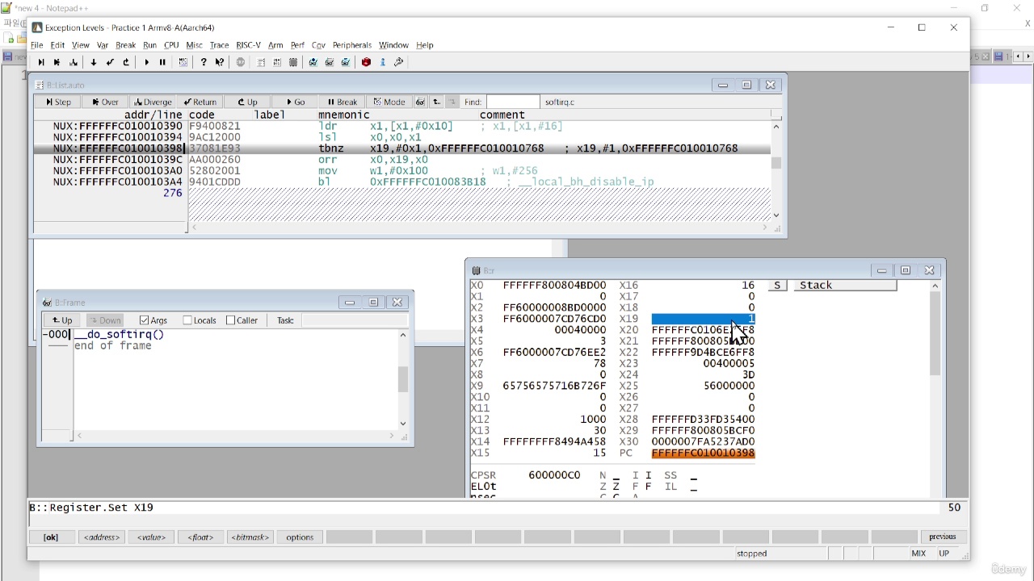1034x581 pixels.
Task: Click the Over button in List window
Action: (x=104, y=102)
